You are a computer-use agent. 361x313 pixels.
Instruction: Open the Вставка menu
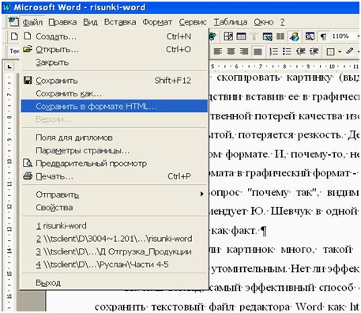tap(120, 22)
